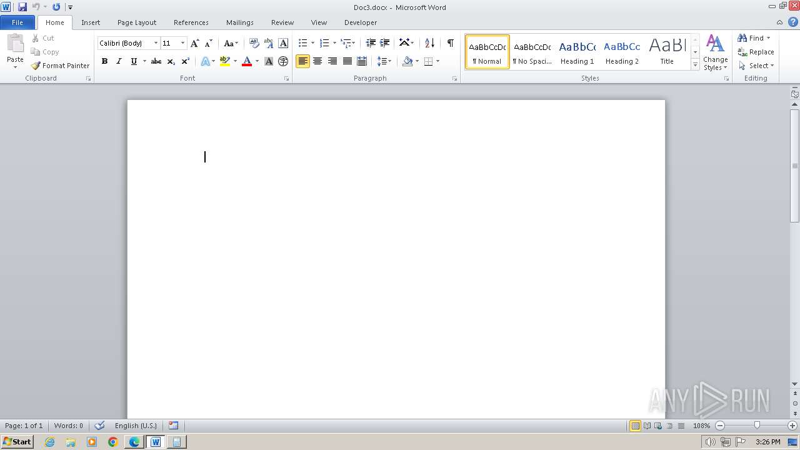Click Words: 0 count in status bar
800x450 pixels.
(69, 426)
